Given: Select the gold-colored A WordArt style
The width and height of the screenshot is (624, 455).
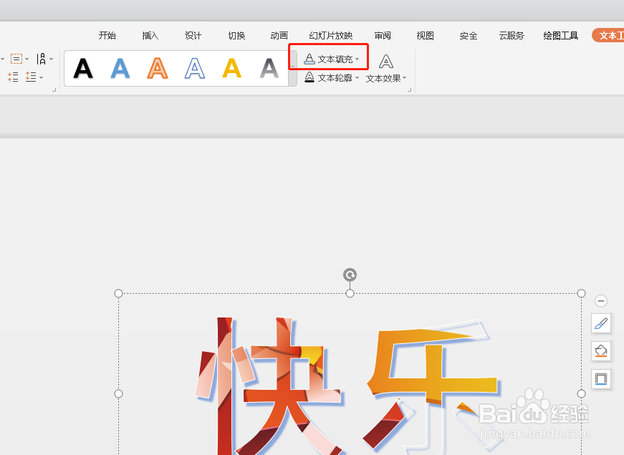Looking at the screenshot, I should point(231,68).
